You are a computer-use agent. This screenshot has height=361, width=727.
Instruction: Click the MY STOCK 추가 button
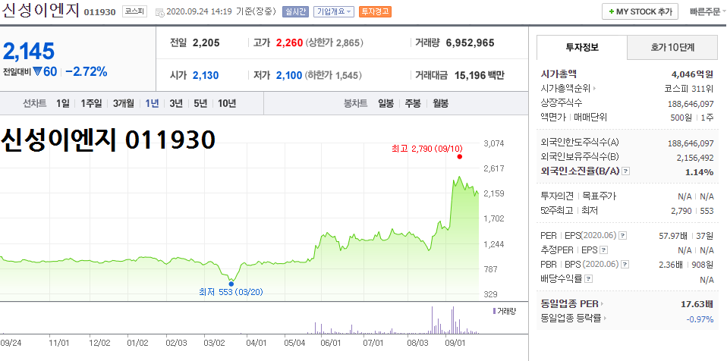pos(640,11)
